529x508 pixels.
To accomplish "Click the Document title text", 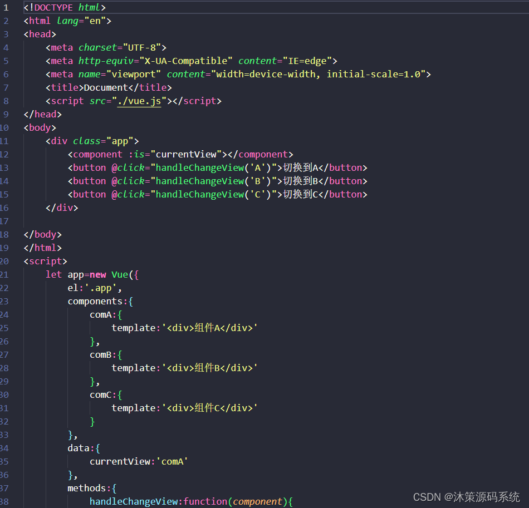I will point(106,88).
